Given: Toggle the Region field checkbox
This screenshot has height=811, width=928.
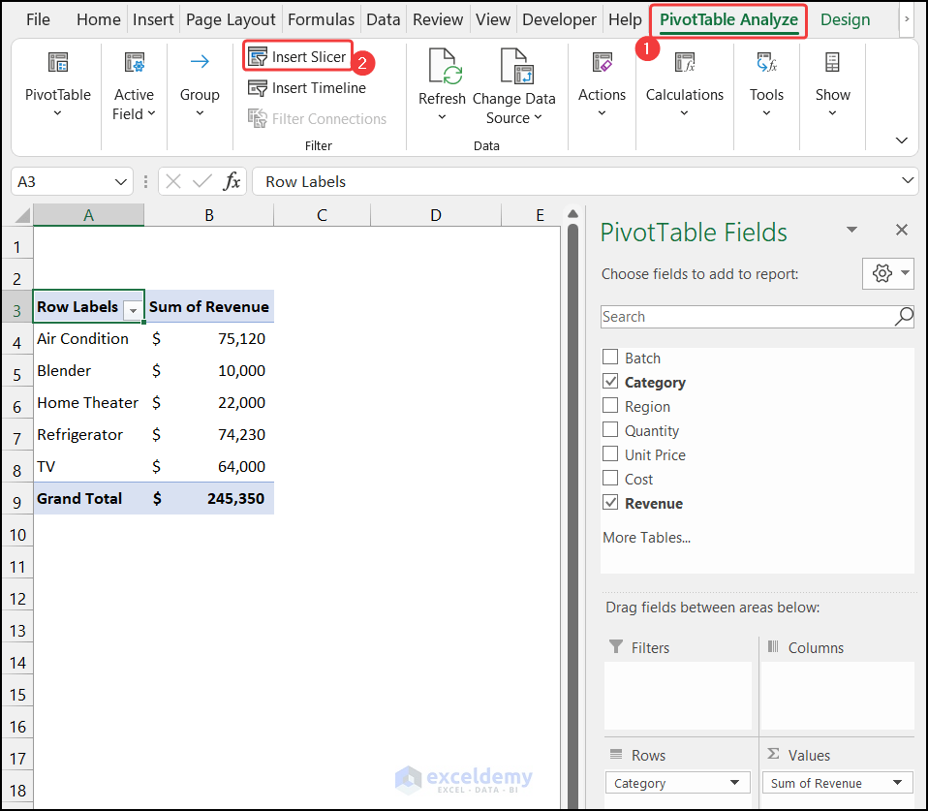Looking at the screenshot, I should tap(610, 405).
